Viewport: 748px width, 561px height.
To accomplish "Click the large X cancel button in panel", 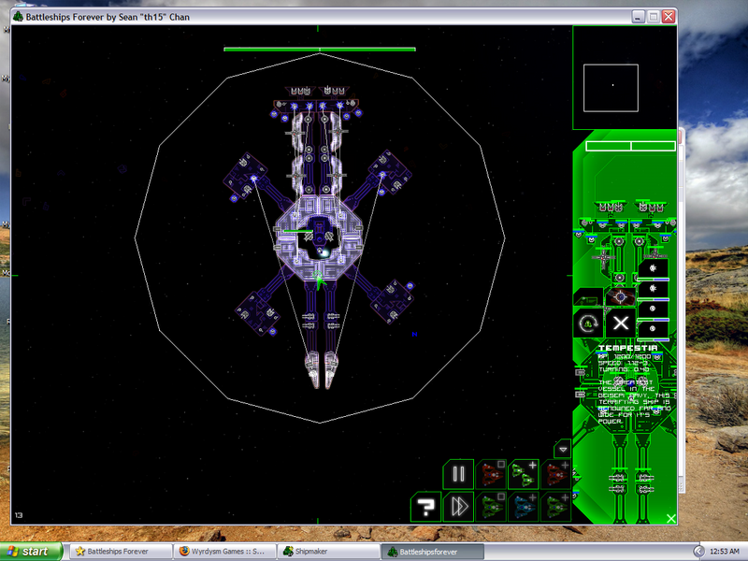I will pos(621,324).
